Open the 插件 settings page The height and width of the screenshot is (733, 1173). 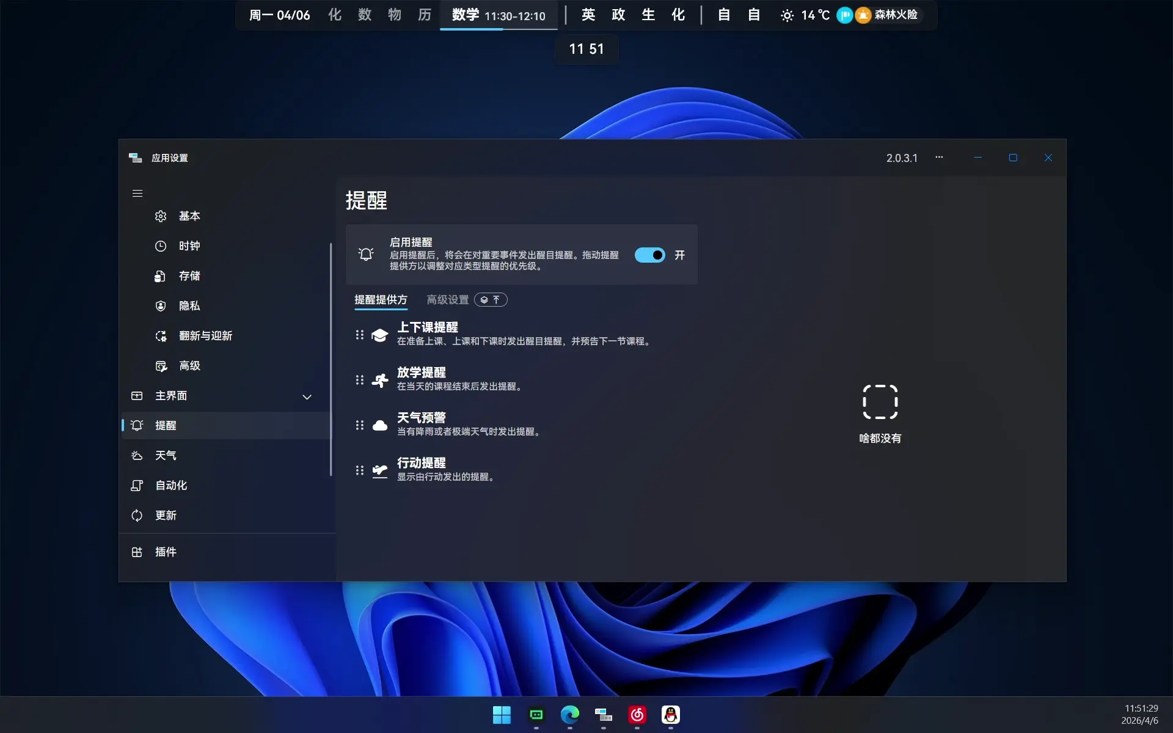point(164,552)
